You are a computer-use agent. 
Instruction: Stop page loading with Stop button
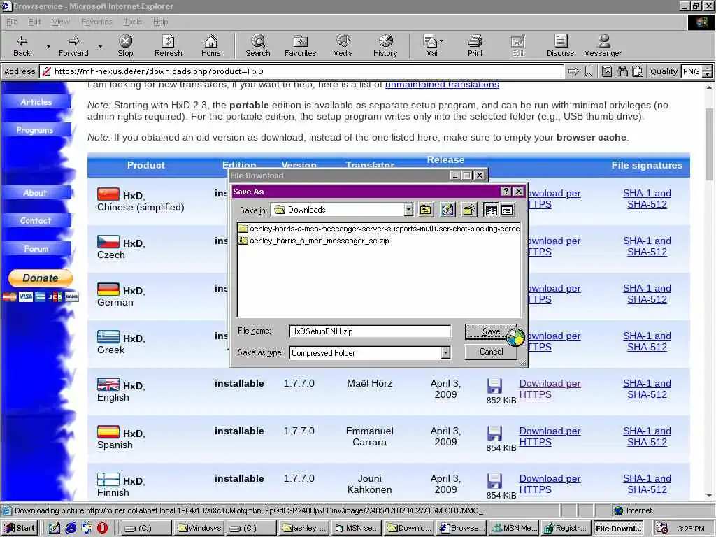click(125, 45)
